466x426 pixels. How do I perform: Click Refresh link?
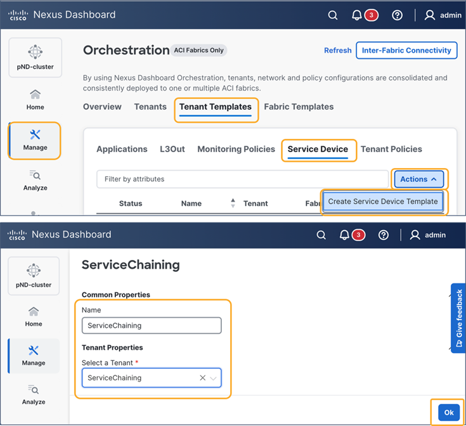(x=337, y=51)
